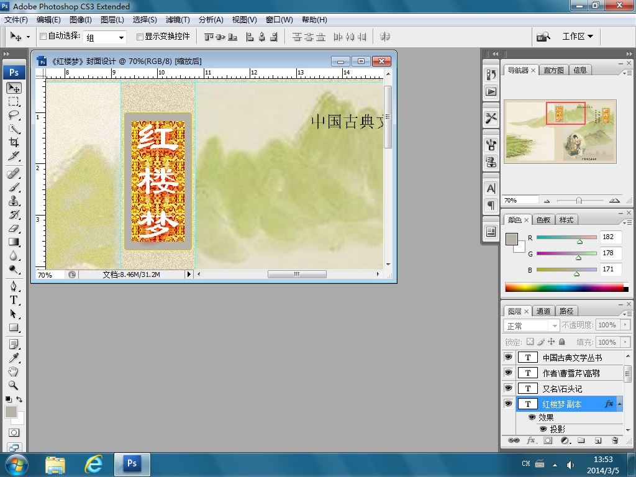The height and width of the screenshot is (477, 636).
Task: Hide the 作者\曹雪芹\高鹗 layer
Action: [508, 373]
